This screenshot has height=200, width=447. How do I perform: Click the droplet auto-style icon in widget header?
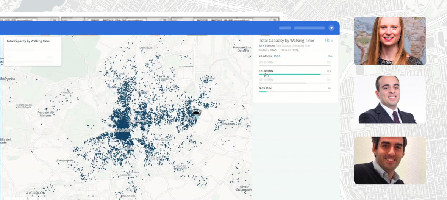click(x=327, y=41)
